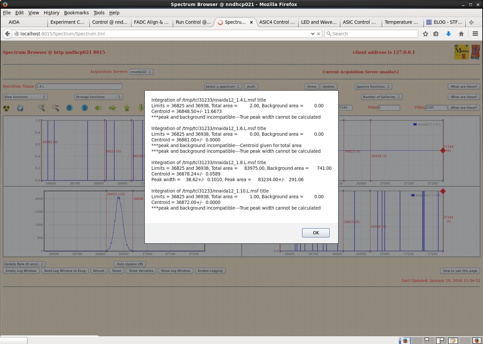Click the red logo beside the Midas icon
The image size is (483, 344).
point(475,52)
